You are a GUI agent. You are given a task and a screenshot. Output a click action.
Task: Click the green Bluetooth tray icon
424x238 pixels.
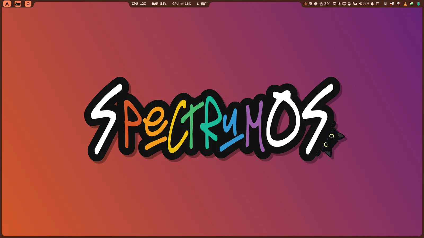(418, 4)
